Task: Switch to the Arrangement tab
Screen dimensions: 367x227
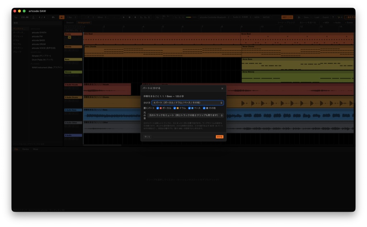Action: point(84,23)
